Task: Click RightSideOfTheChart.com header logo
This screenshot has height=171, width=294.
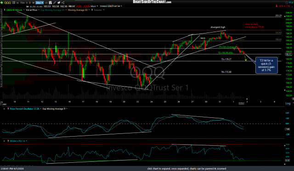Action: (152, 2)
